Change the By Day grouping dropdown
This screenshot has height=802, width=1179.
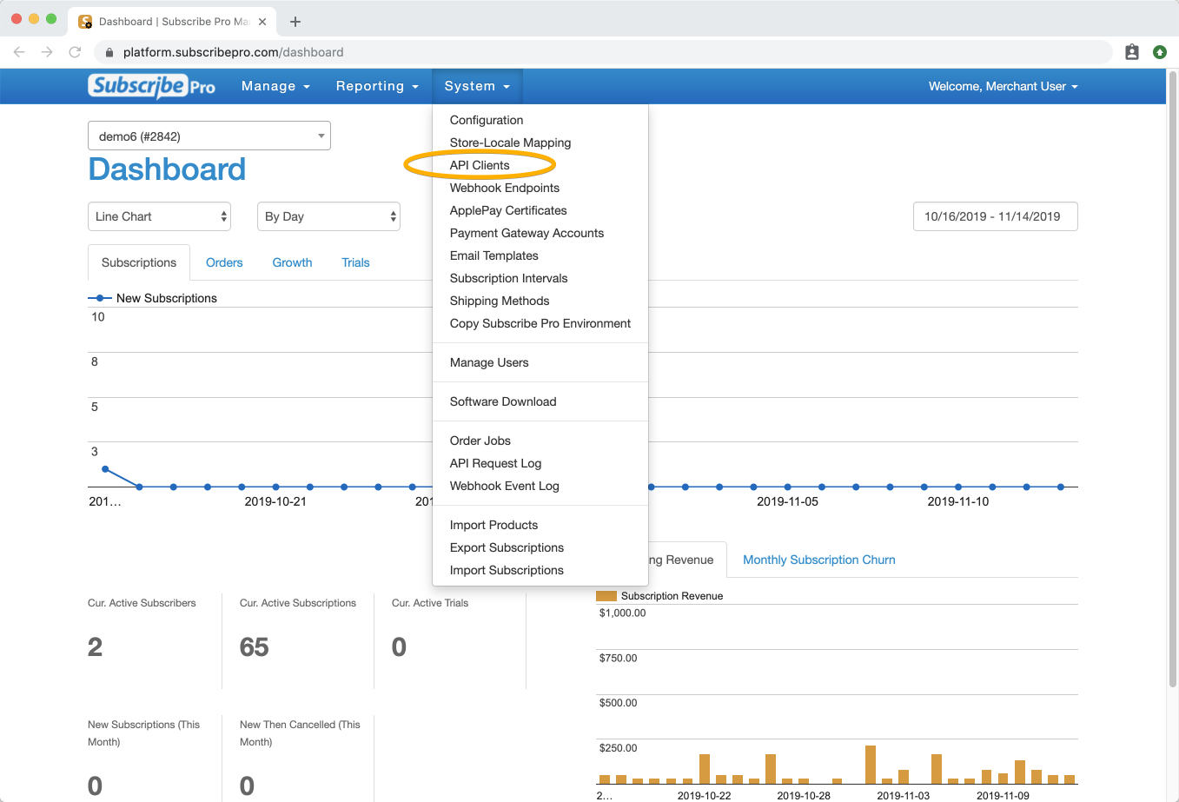[328, 216]
